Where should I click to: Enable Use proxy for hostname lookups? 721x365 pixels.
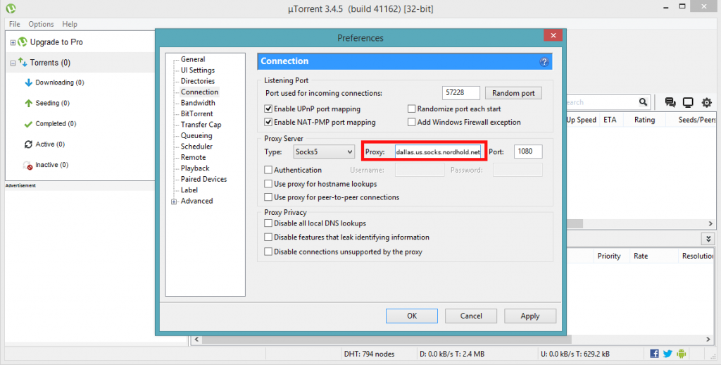268,184
